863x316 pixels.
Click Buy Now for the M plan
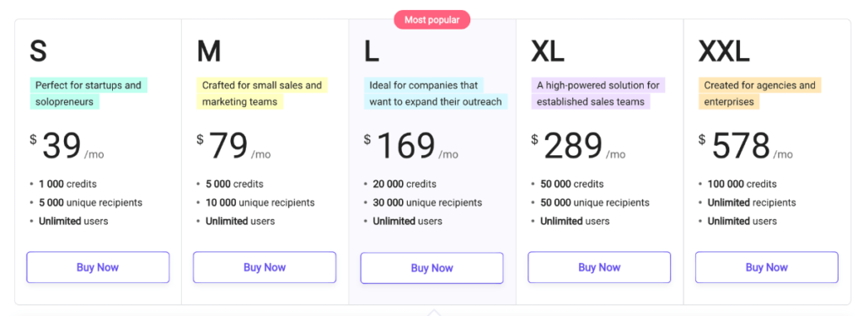(x=265, y=268)
